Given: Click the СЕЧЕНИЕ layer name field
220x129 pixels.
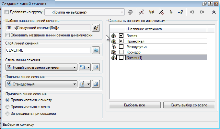Looking at the screenshot, I should 48,50.
